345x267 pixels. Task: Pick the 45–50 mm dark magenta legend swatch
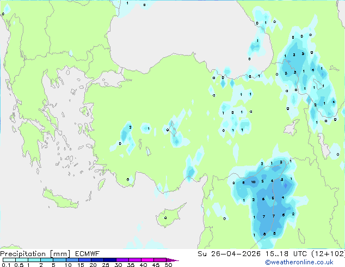(x=160, y=260)
